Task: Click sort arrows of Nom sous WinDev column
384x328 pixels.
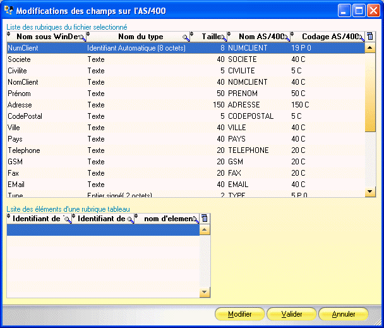Action: click(9, 34)
